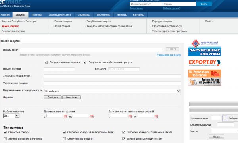This screenshot has width=238, height=143.
Task: Click Номер закупки input field
Action: coord(59,69)
